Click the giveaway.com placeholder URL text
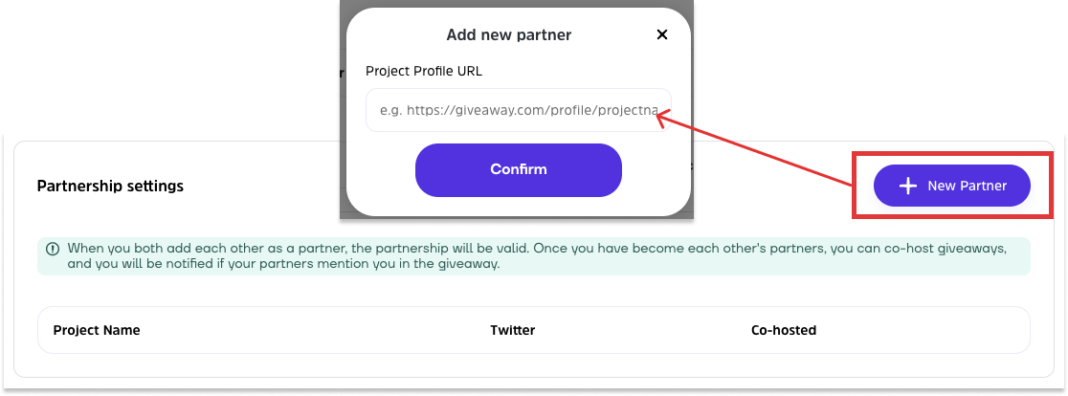This screenshot has width=1068, height=396. (518, 110)
